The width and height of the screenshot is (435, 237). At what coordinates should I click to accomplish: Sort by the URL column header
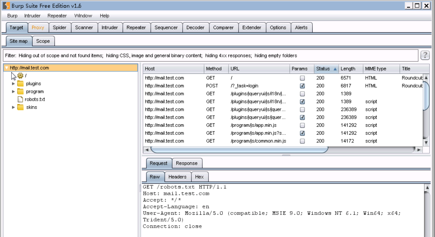pyautogui.click(x=259, y=68)
